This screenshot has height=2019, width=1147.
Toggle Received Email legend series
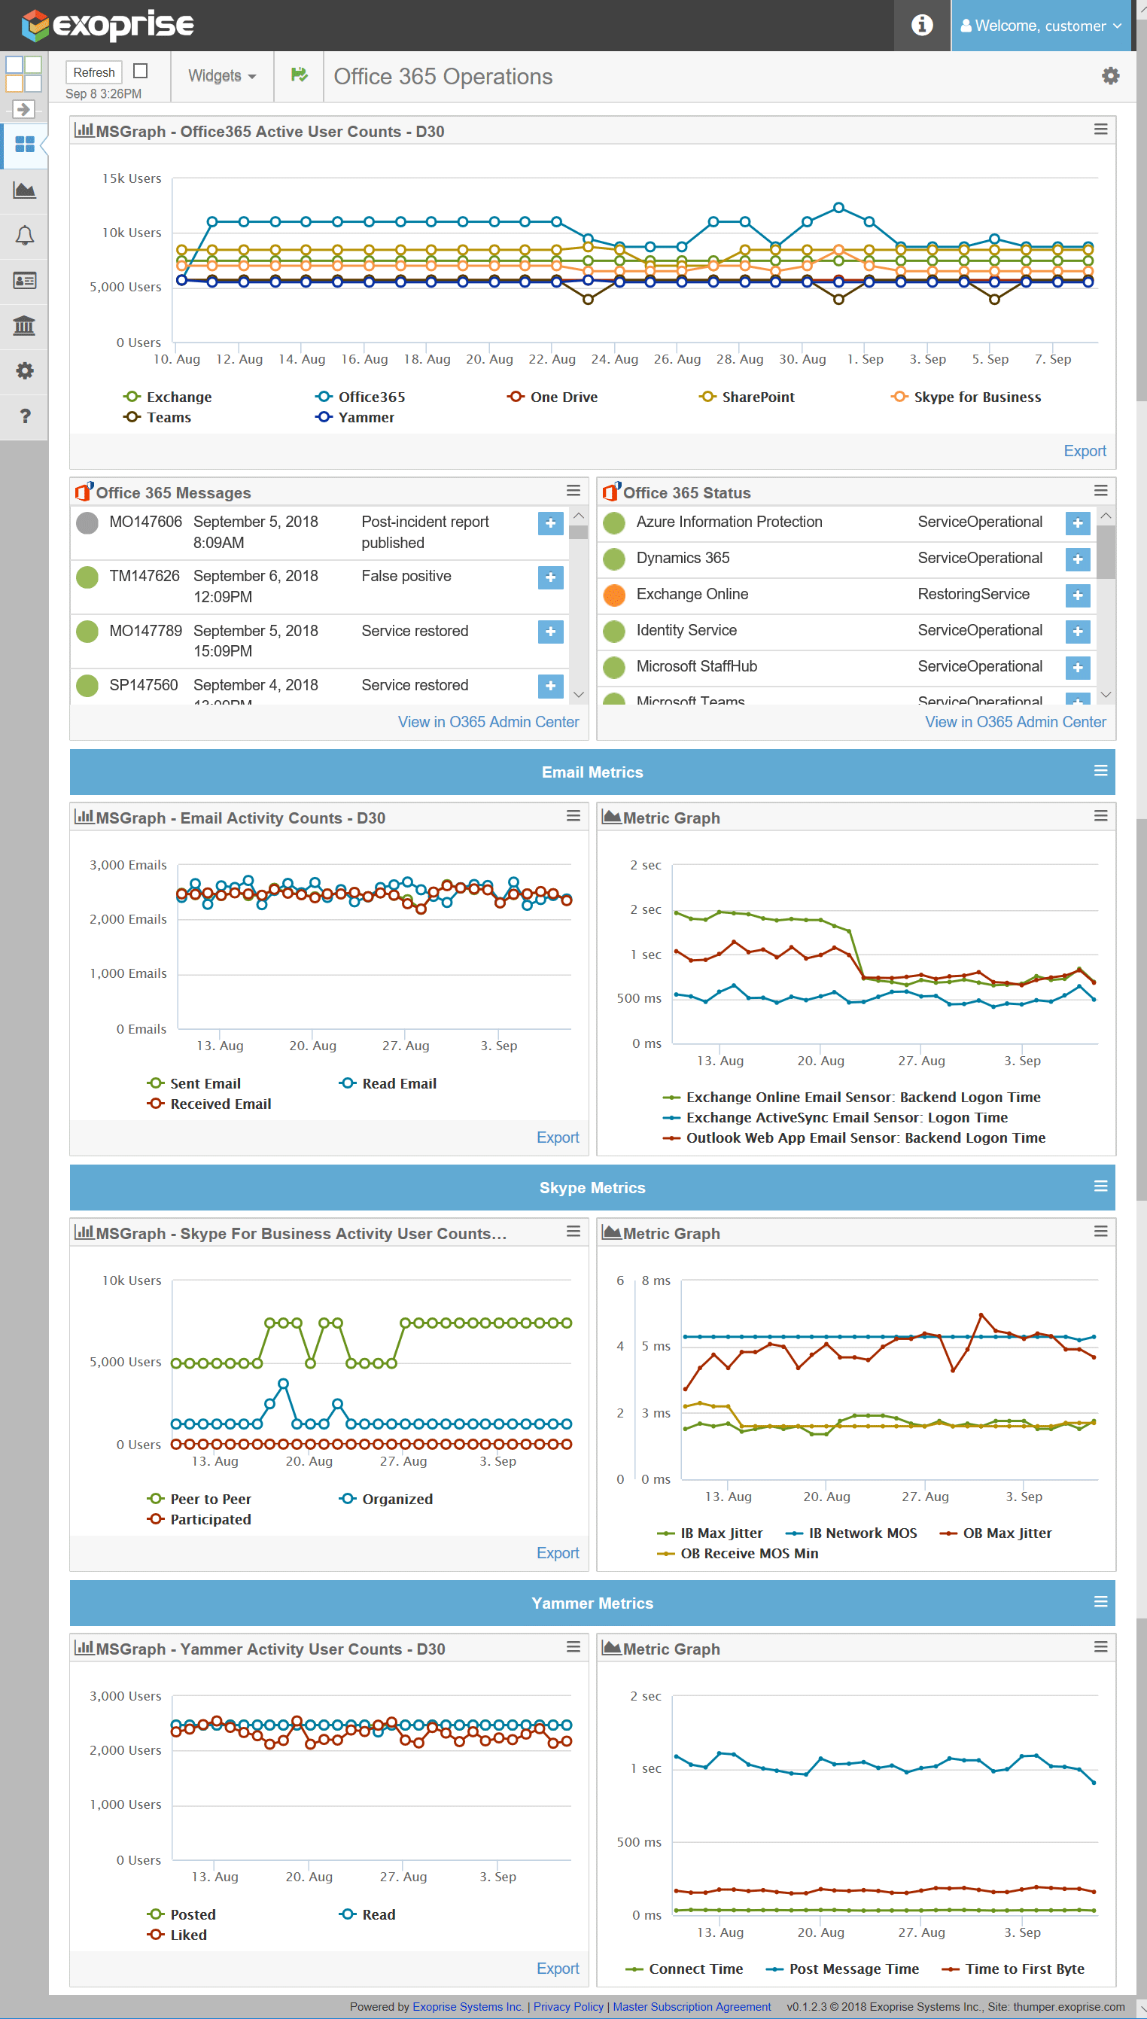(208, 1104)
